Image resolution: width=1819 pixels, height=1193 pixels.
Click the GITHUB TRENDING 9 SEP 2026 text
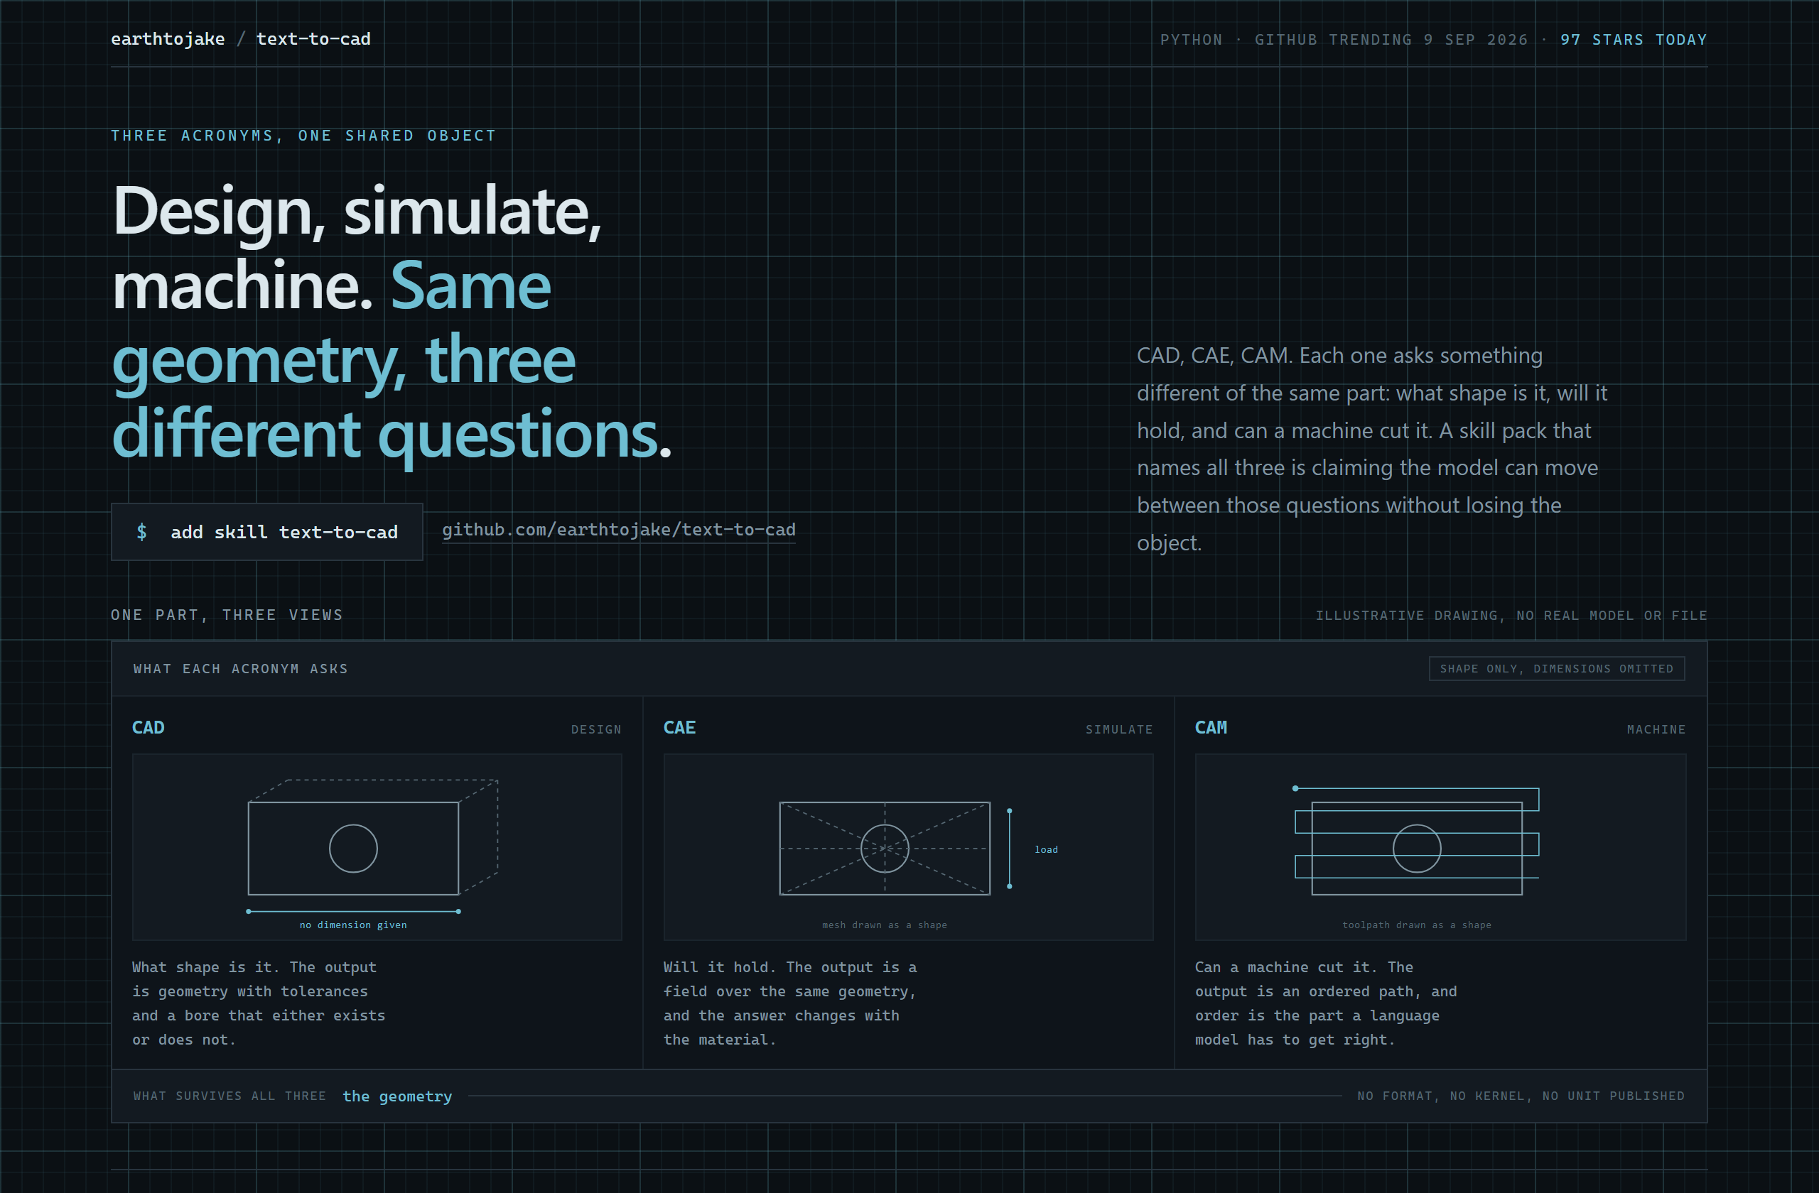click(x=1391, y=40)
